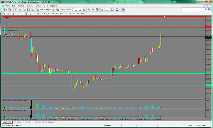Draw a horizontal line tool

pos(17,14)
